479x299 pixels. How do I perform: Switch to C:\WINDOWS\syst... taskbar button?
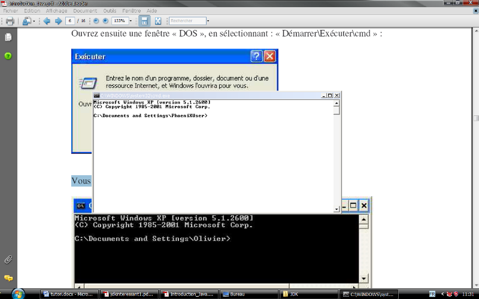pyautogui.click(x=369, y=294)
